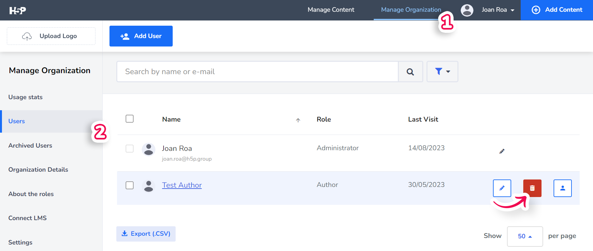593x251 pixels.
Task: Edit Joan Roa using pencil icon
Action: [502, 151]
